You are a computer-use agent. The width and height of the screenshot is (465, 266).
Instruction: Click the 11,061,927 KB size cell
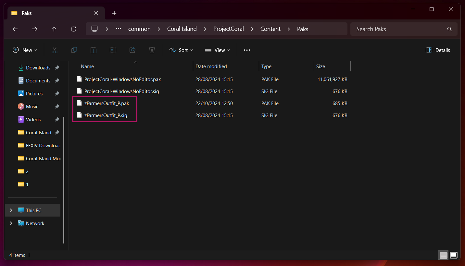332,79
